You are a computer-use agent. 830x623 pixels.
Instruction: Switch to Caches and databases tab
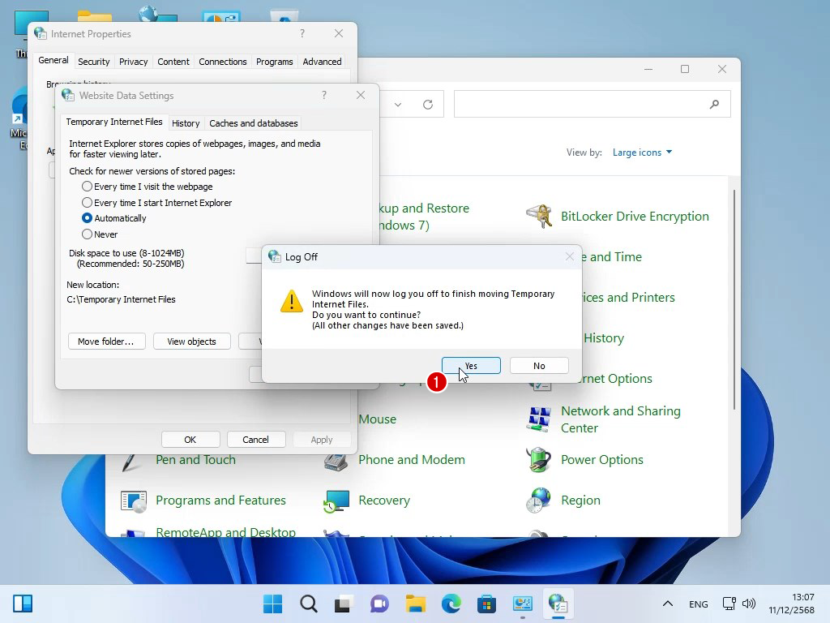(254, 123)
